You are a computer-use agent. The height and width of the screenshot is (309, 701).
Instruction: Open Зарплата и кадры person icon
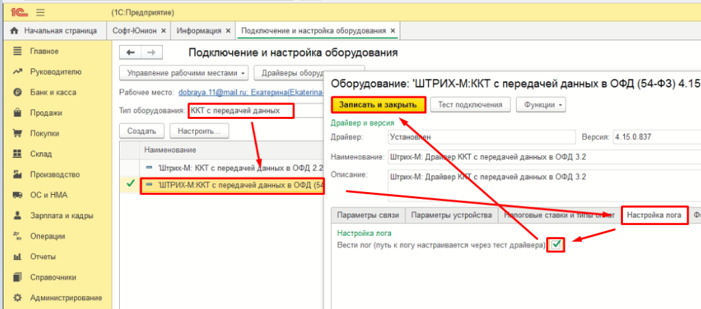(x=17, y=215)
